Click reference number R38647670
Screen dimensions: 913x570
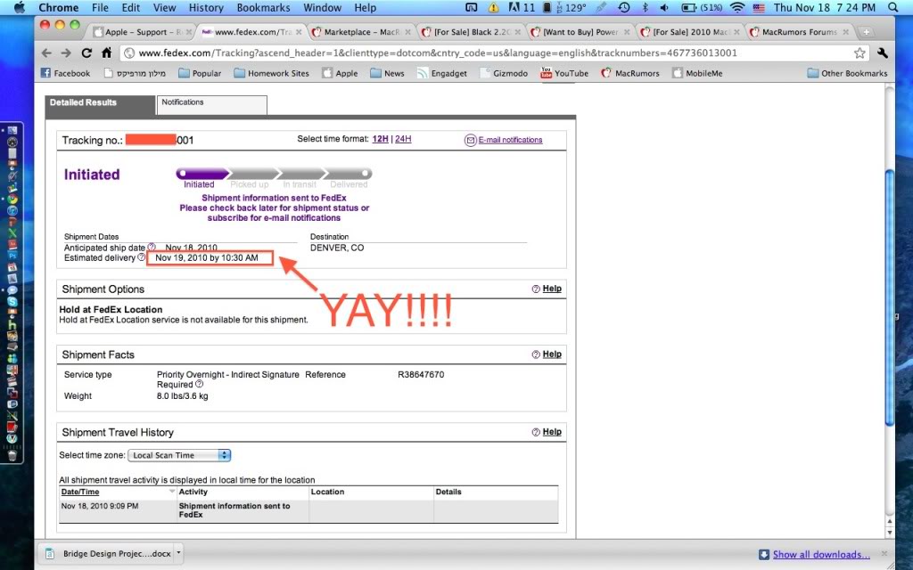coord(421,375)
